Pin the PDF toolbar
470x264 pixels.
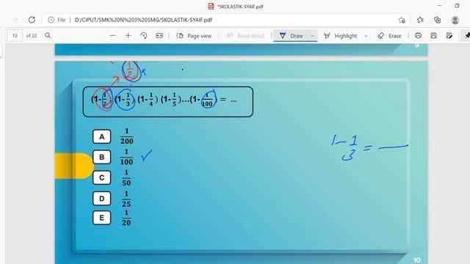coord(467,36)
